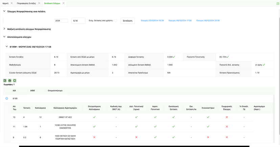The width and height of the screenshot is (280, 147).
Task: Open the Έλεγχος 08/10/2024 17:58 link
Action: 180,21
